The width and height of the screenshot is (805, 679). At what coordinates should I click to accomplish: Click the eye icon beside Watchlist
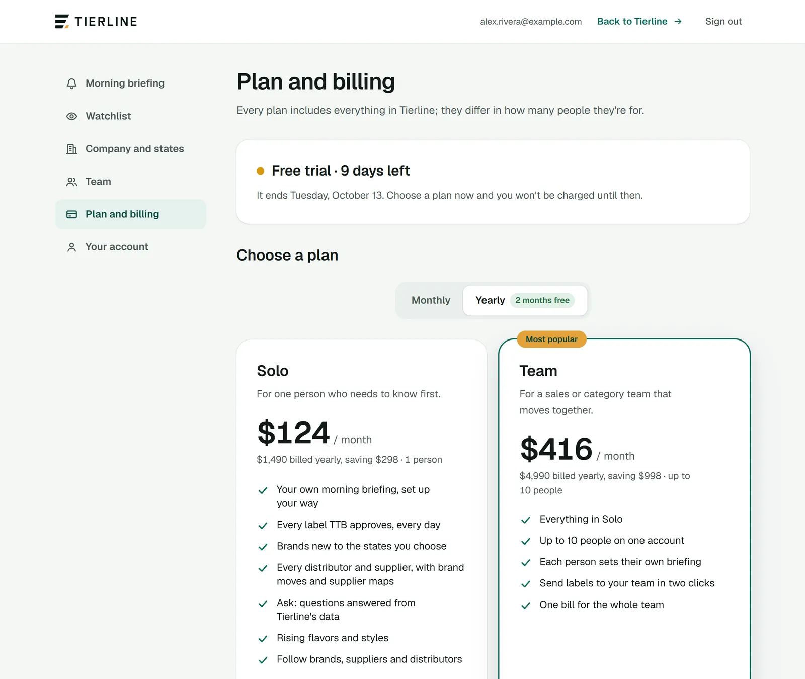72,116
